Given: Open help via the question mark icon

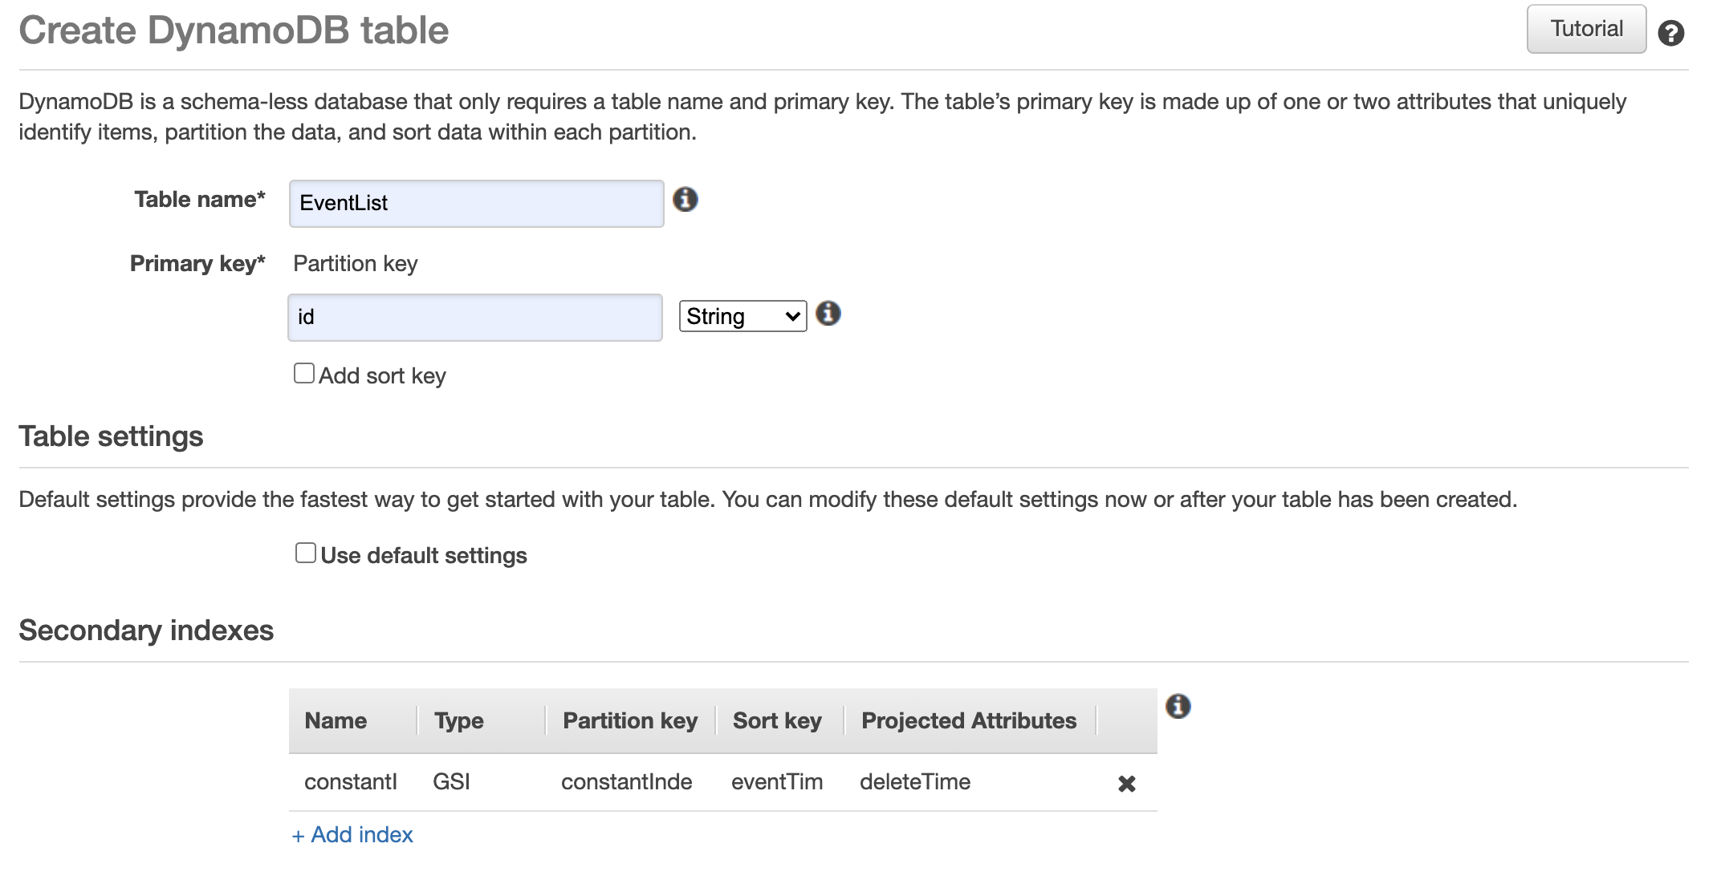Looking at the screenshot, I should tap(1671, 33).
